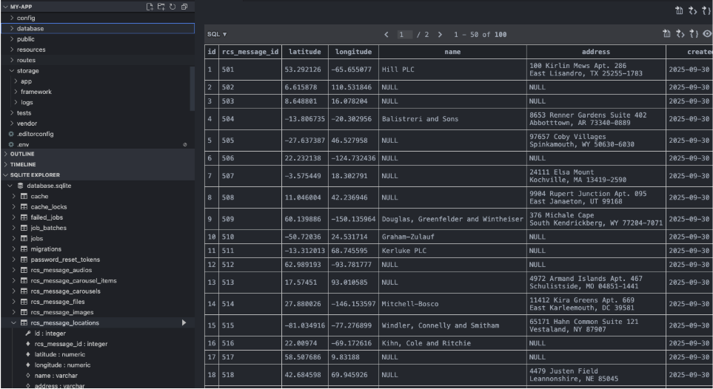Click the name column header
Screen dimensions: 713x389
452,52
